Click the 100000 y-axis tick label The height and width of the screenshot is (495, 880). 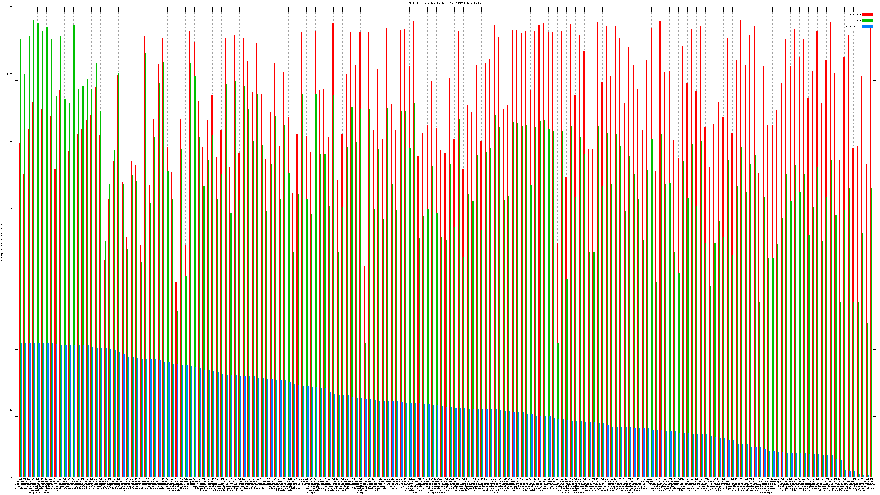tap(10, 7)
